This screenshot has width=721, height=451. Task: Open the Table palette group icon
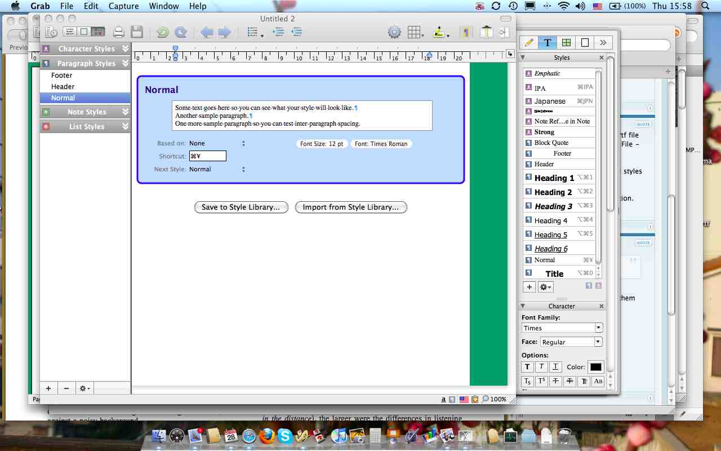(x=566, y=42)
